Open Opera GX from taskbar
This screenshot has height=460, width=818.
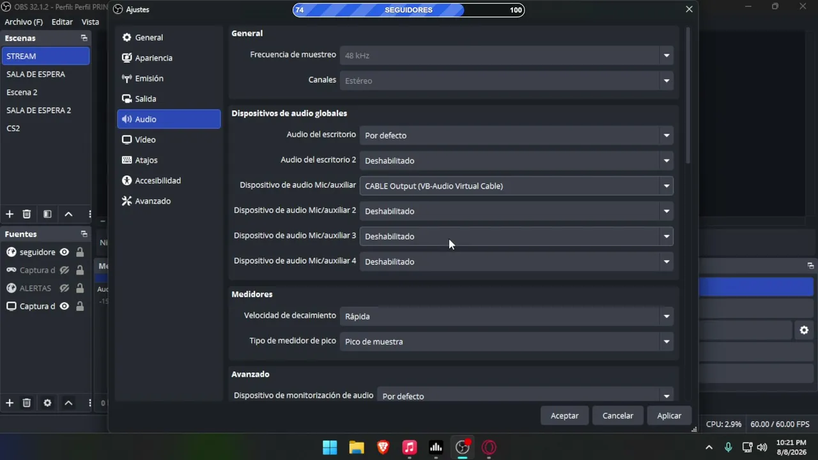click(490, 447)
